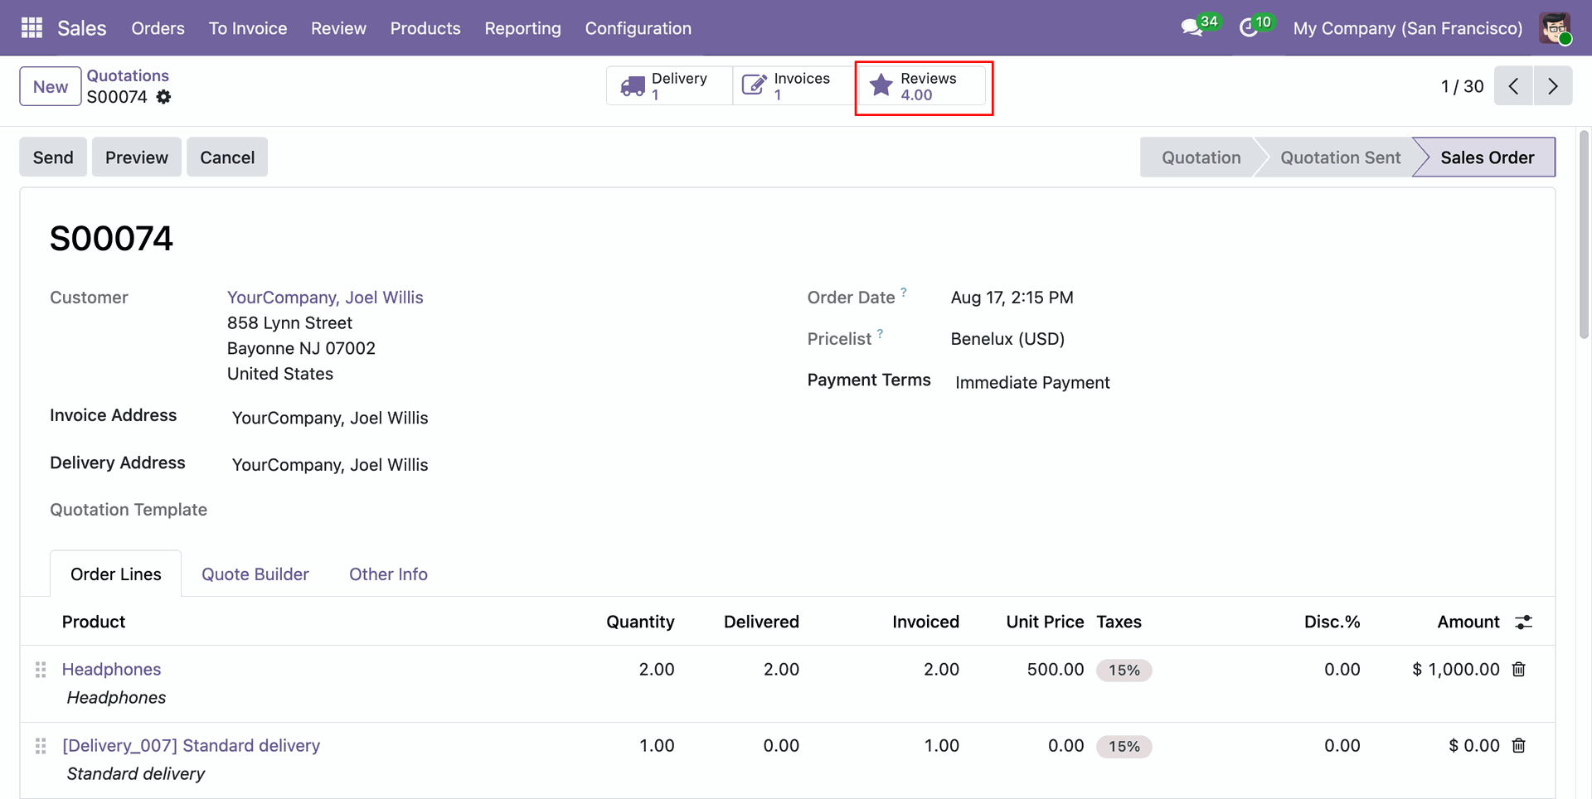This screenshot has height=799, width=1592.
Task: Select the Quotation status stage
Action: (x=1201, y=157)
